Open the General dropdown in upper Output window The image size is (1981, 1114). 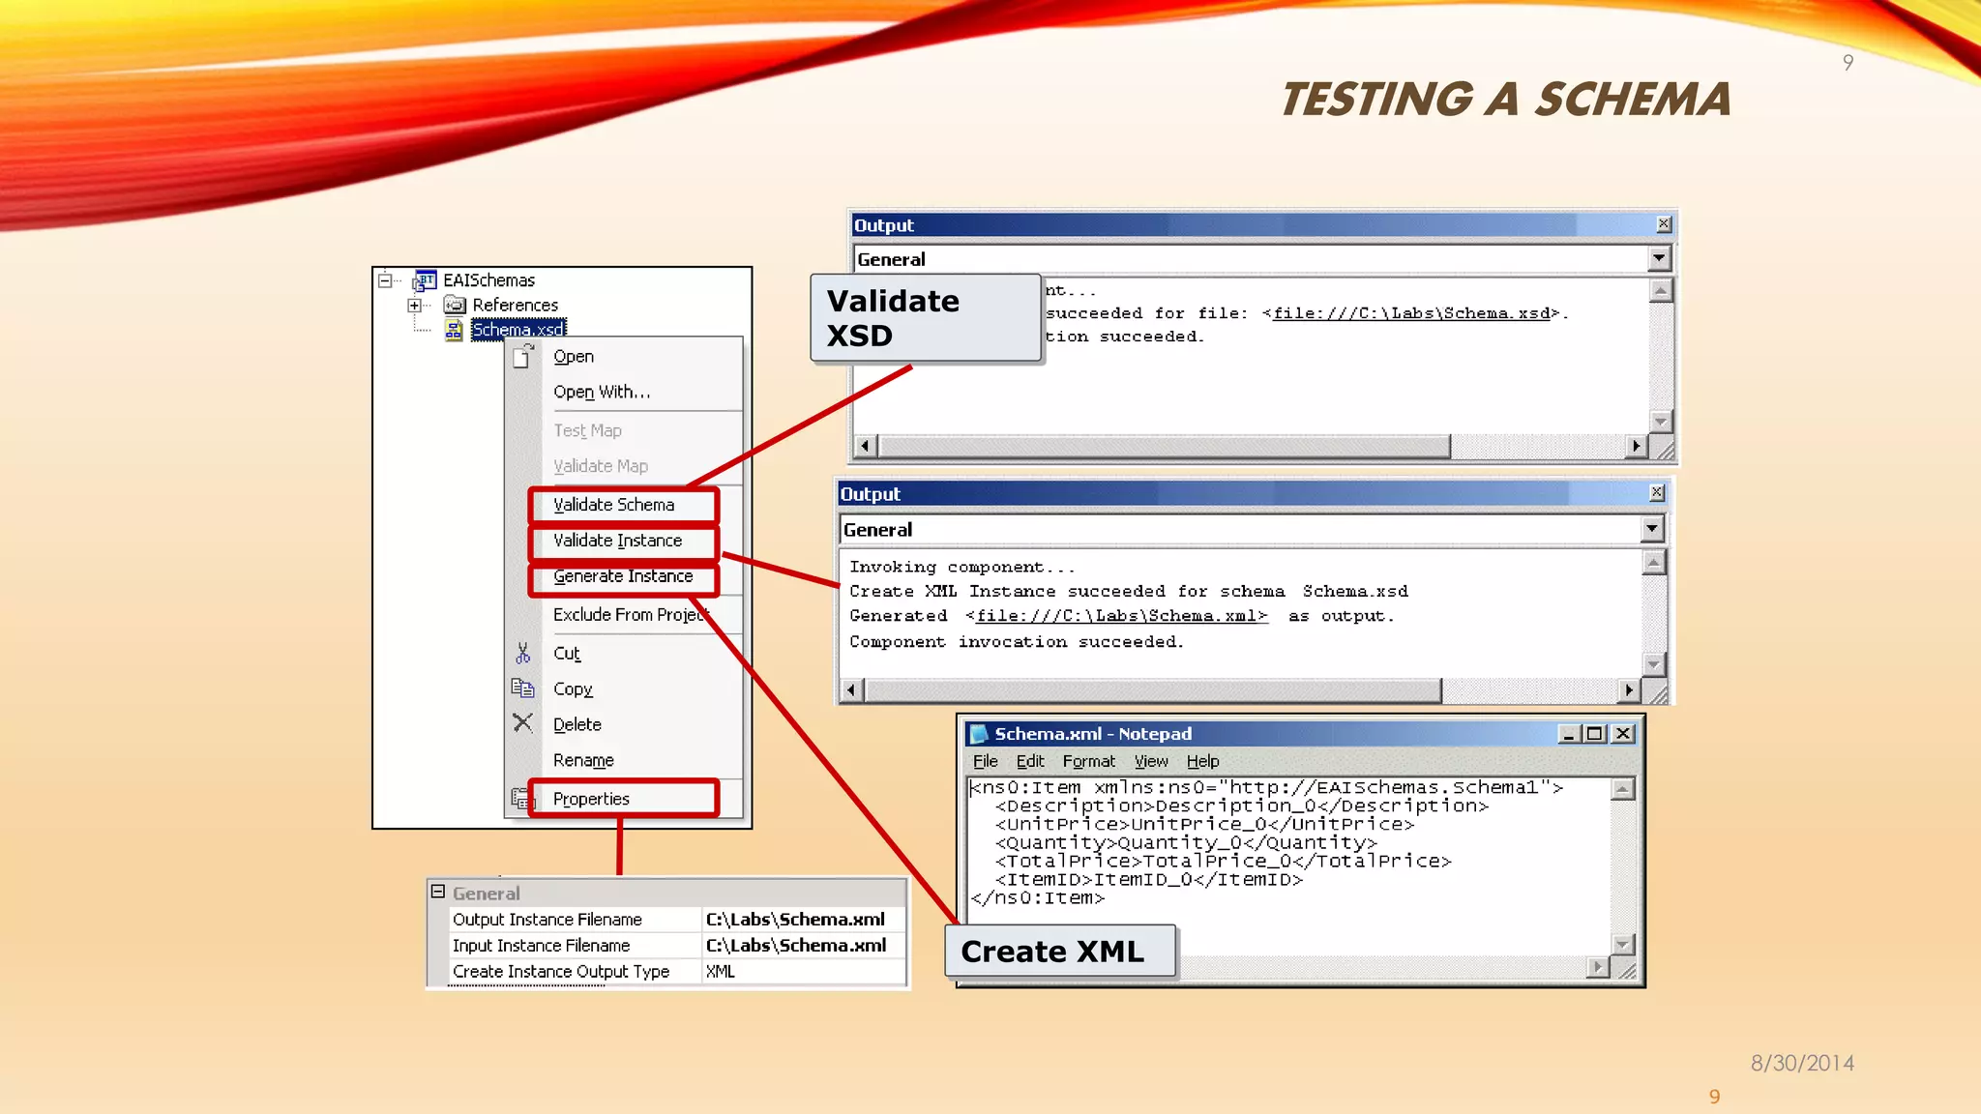[x=1659, y=259]
